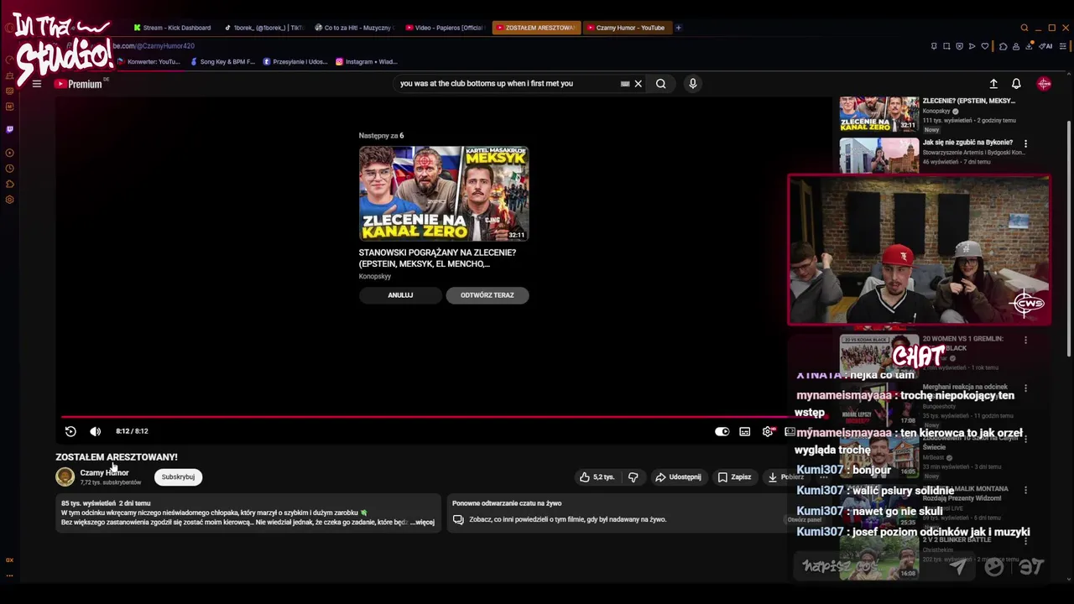Screen dimensions: 1074x604
Task: Switch to Czarny Humor - YouTube tab
Action: [626, 28]
